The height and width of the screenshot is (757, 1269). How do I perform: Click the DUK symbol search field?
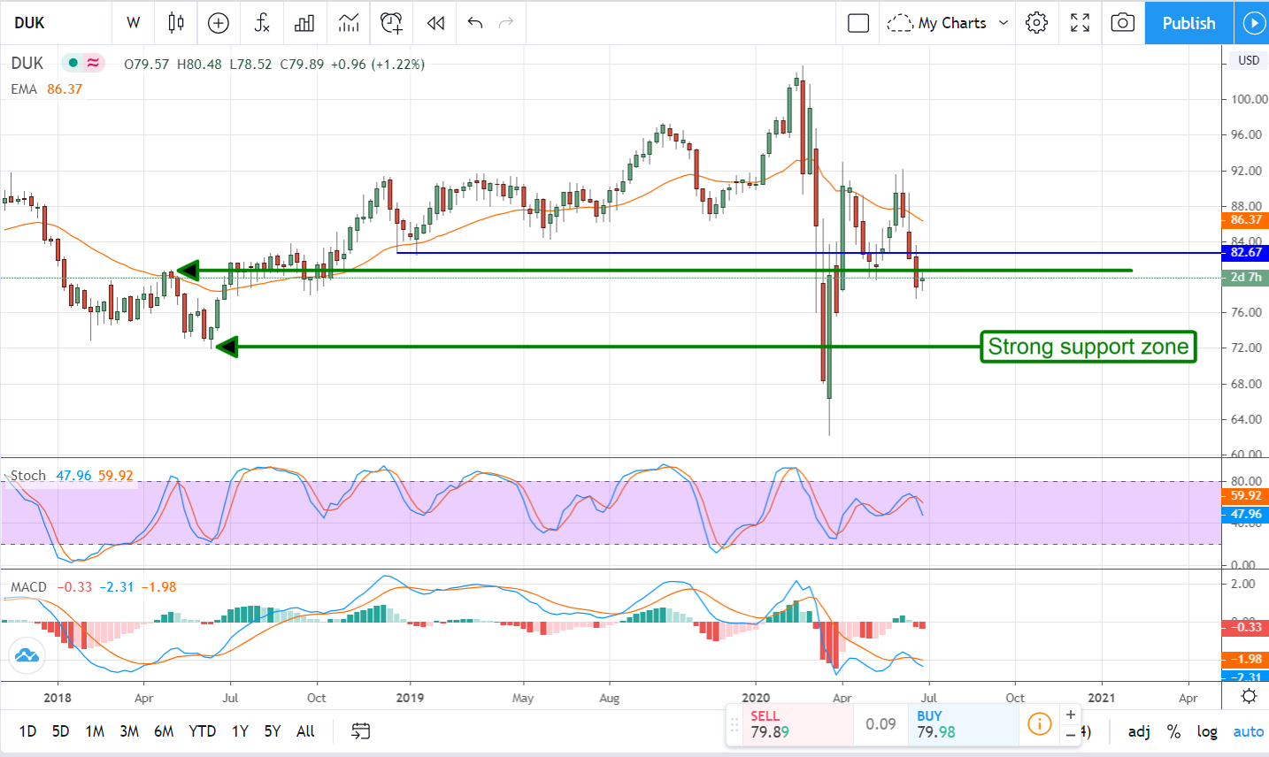click(53, 23)
